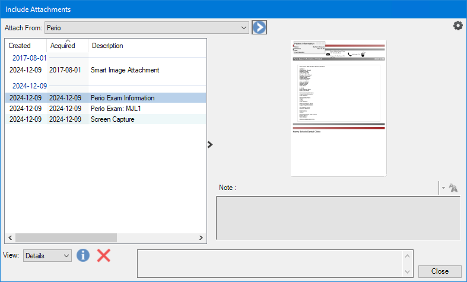The width and height of the screenshot is (467, 282).
Task: Click the red X delete icon
Action: [x=104, y=255]
